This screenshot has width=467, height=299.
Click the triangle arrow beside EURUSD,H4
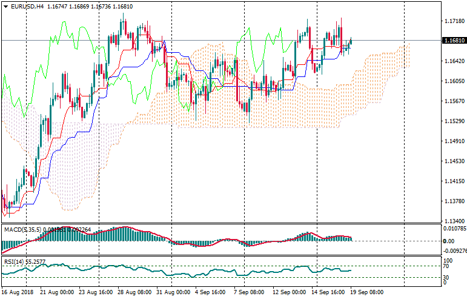(x=5, y=6)
